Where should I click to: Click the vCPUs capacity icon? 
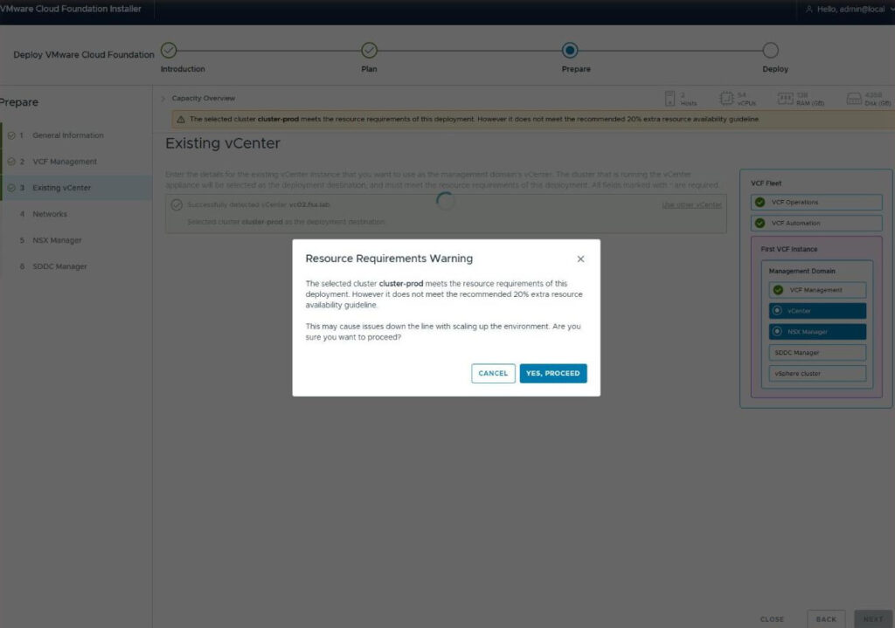point(726,99)
